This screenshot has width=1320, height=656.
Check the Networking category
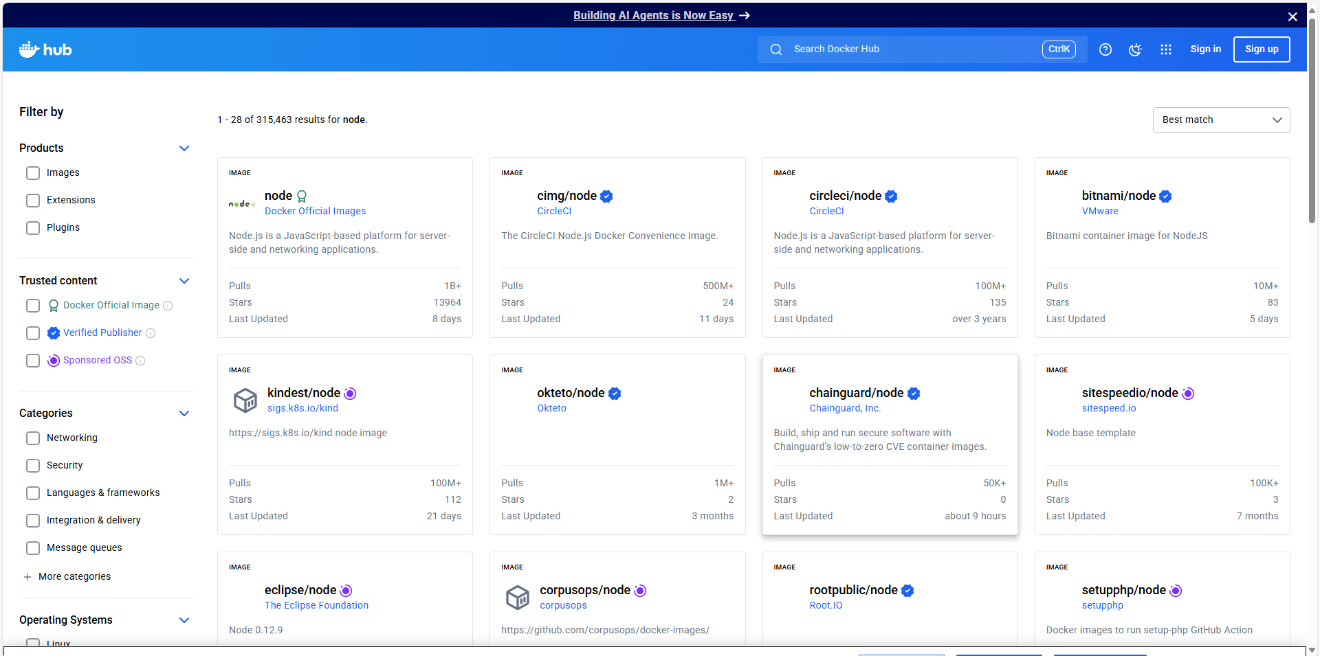click(x=33, y=438)
